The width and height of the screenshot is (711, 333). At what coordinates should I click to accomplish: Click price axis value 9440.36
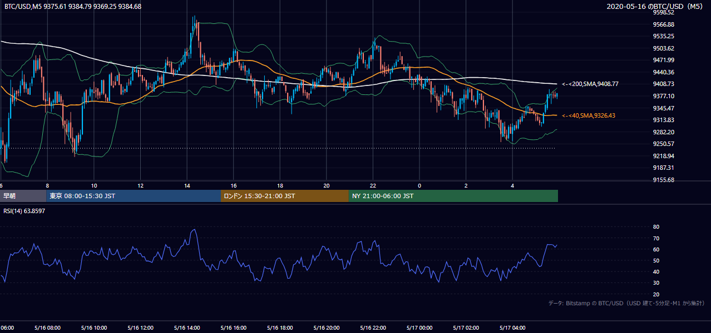664,72
